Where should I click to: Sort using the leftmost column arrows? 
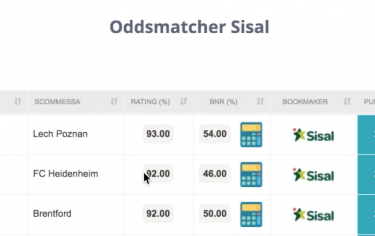coord(18,102)
